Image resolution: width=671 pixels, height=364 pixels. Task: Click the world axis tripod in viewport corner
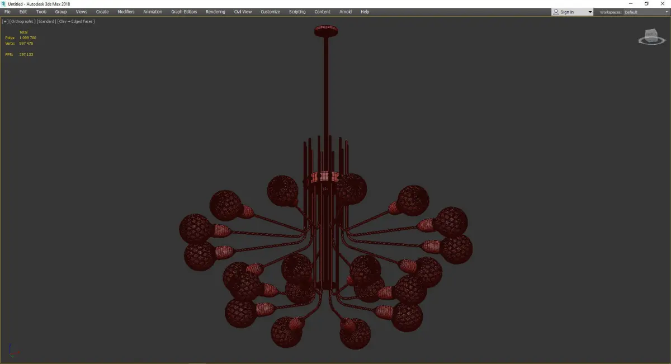(15, 351)
